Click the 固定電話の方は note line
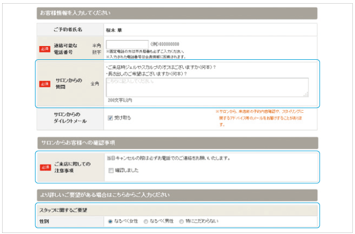Viewport: 355px width, 234px height. (x=145, y=51)
